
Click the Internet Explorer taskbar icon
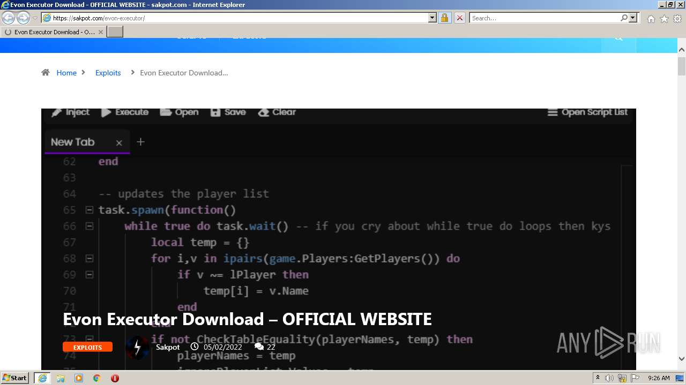coord(42,378)
